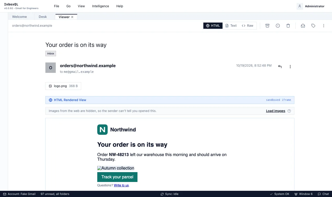This screenshot has width=332, height=197.
Task: Archive this email with the archive icon
Action: [267, 26]
